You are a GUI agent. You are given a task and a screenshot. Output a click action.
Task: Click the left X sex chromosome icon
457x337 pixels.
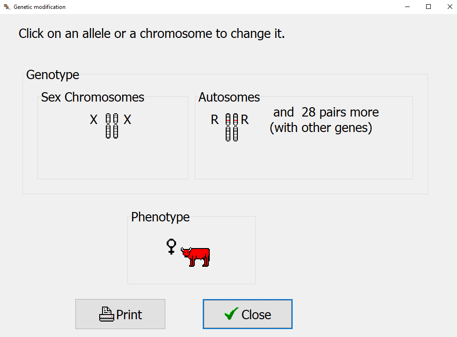click(109, 126)
